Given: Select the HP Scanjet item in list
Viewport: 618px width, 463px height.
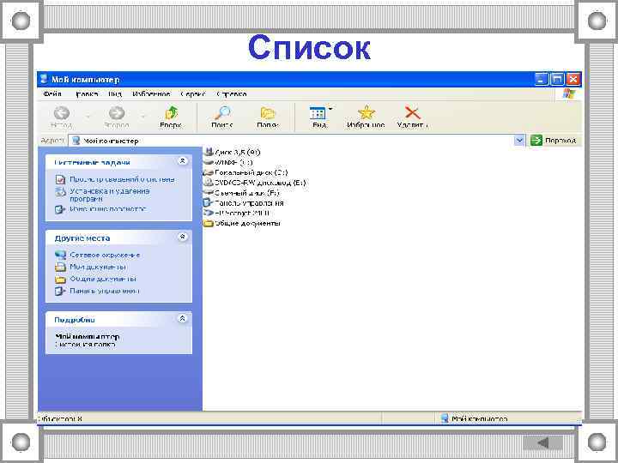Looking at the screenshot, I should tap(237, 213).
